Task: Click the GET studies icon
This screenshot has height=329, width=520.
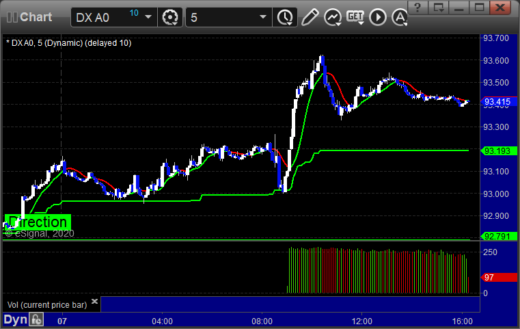Action: point(355,17)
